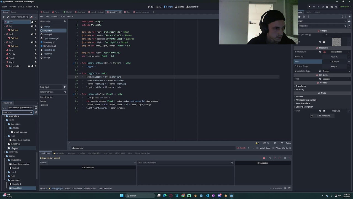The width and height of the screenshot is (353, 199).
Task: Reset the Interactable Type property
Action: pyautogui.click(x=320, y=71)
